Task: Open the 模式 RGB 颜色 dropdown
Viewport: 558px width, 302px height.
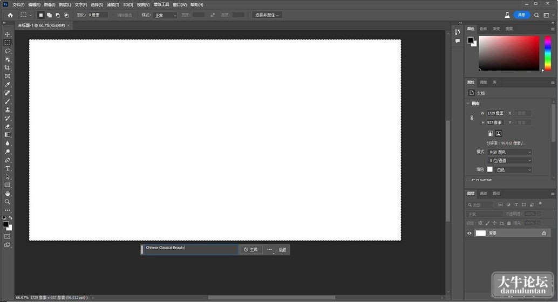Action: pos(509,152)
